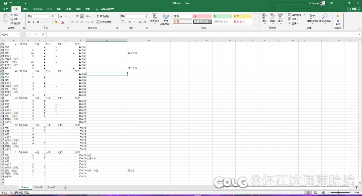
Task: Expand the formula bar
Action: tap(359, 35)
